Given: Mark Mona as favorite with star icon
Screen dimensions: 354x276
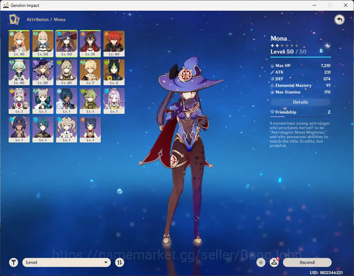Looking at the screenshot, I should 261,263.
